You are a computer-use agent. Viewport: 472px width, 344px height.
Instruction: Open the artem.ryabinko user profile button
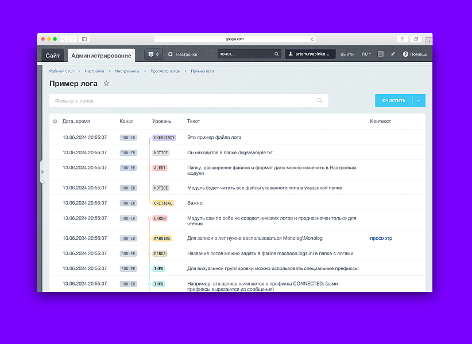coord(310,54)
